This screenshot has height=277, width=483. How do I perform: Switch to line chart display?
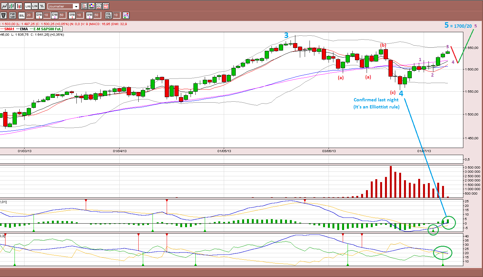click(5, 6)
